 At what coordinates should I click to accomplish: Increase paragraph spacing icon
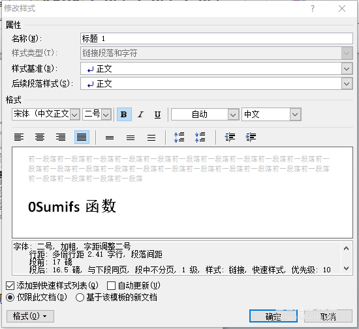click(179, 137)
